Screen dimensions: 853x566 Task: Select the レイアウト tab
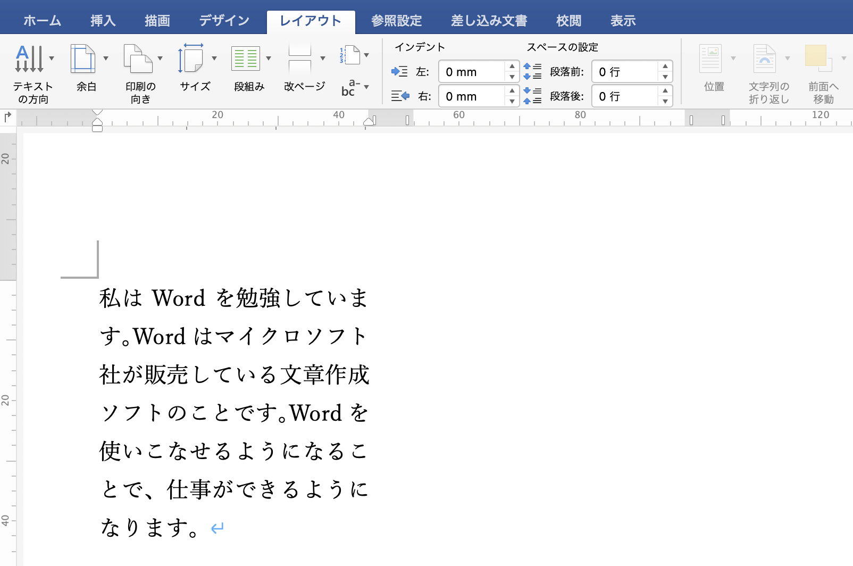(x=311, y=21)
